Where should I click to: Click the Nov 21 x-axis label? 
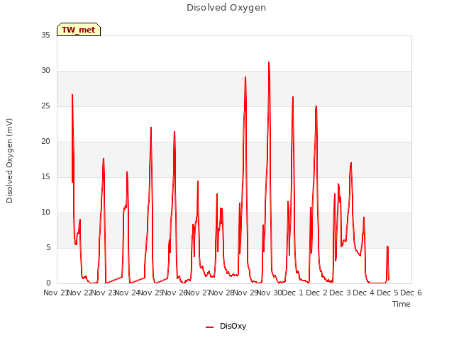pyautogui.click(x=56, y=293)
